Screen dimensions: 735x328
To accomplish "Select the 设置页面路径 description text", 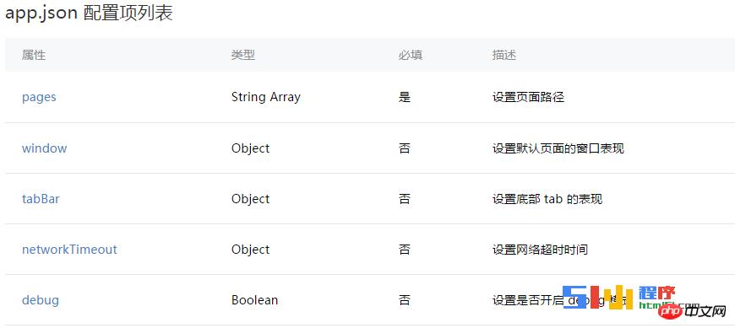I will click(x=528, y=97).
